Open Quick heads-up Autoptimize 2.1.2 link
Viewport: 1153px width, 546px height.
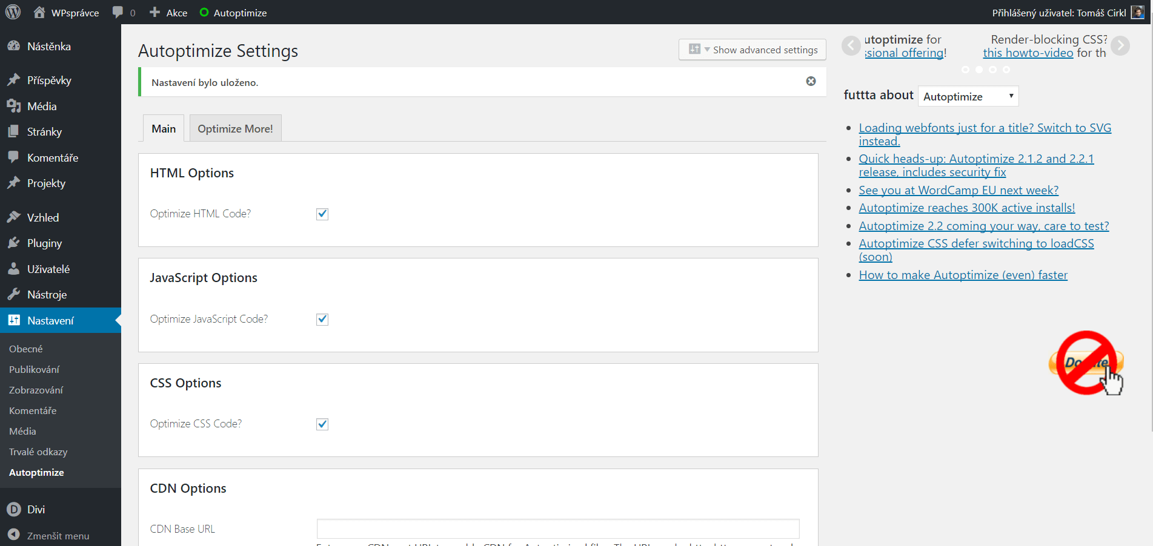976,165
